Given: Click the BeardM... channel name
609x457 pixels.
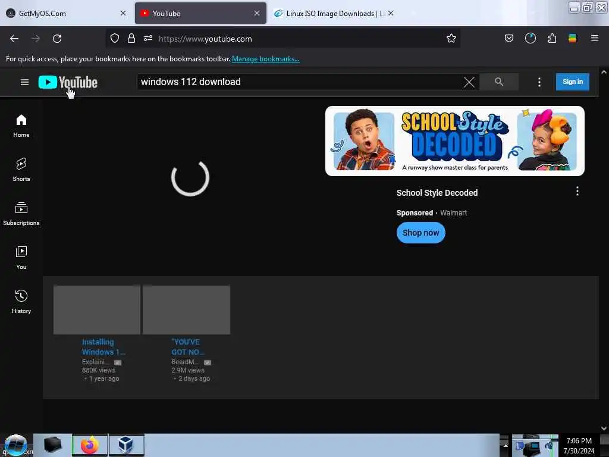Looking at the screenshot, I should tap(186, 362).
